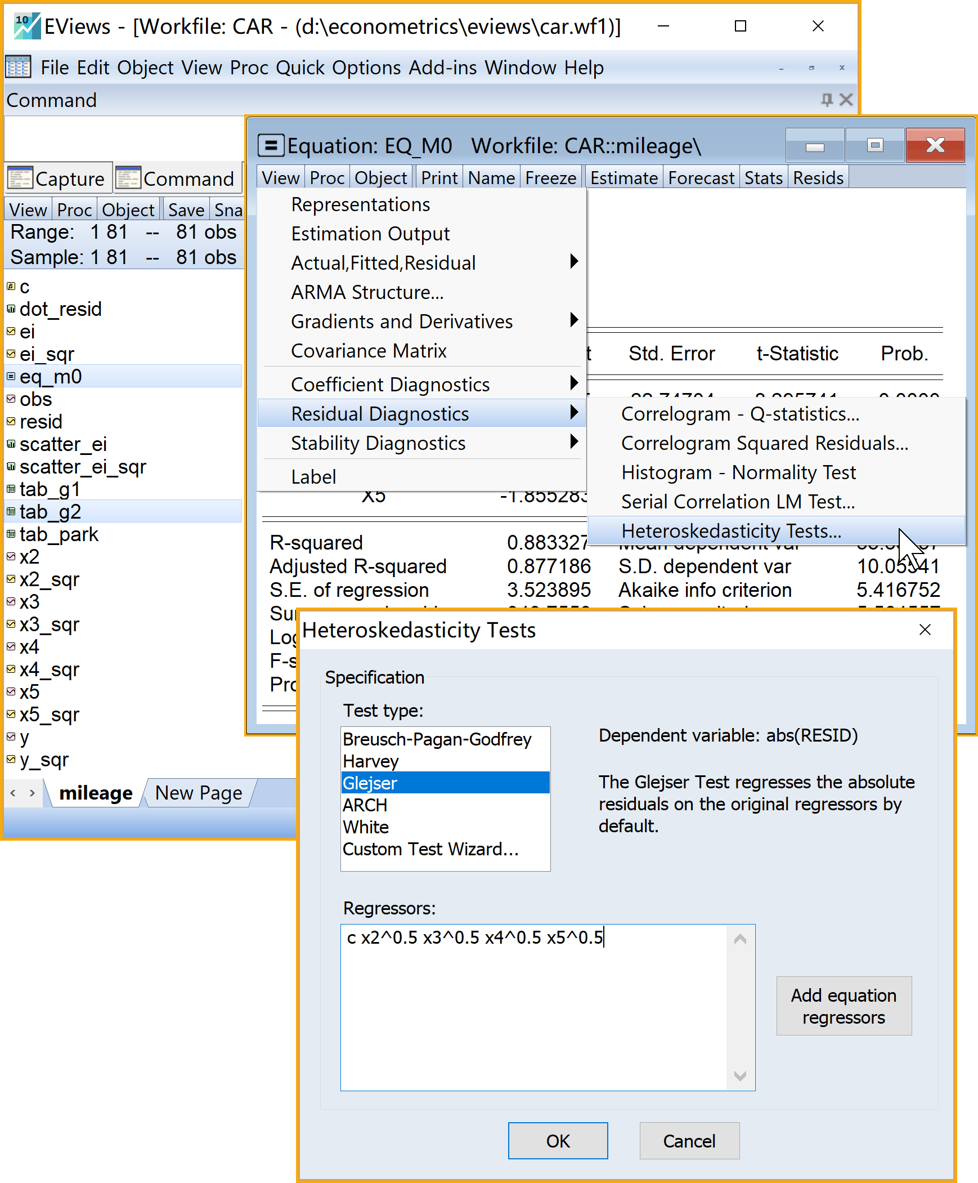Switch to the New Page workfile tab
The height and width of the screenshot is (1183, 978).
pyautogui.click(x=198, y=793)
